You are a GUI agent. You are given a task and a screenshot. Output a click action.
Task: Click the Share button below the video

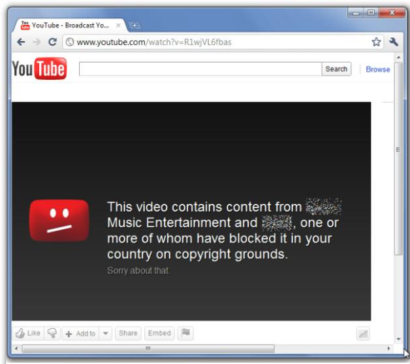coord(128,333)
